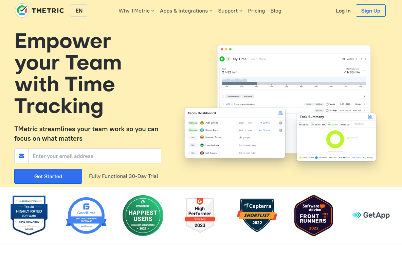Viewport: 402px width, 262px height.
Task: Click Alex Boying's avatar
Action: (202, 123)
